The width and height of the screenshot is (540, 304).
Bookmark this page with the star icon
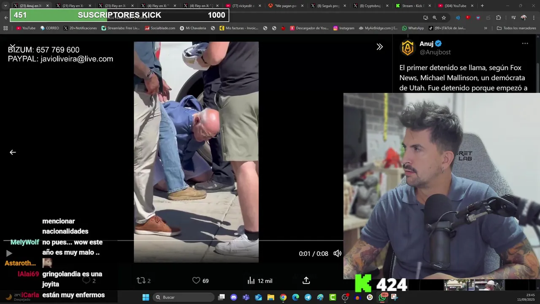(x=444, y=18)
